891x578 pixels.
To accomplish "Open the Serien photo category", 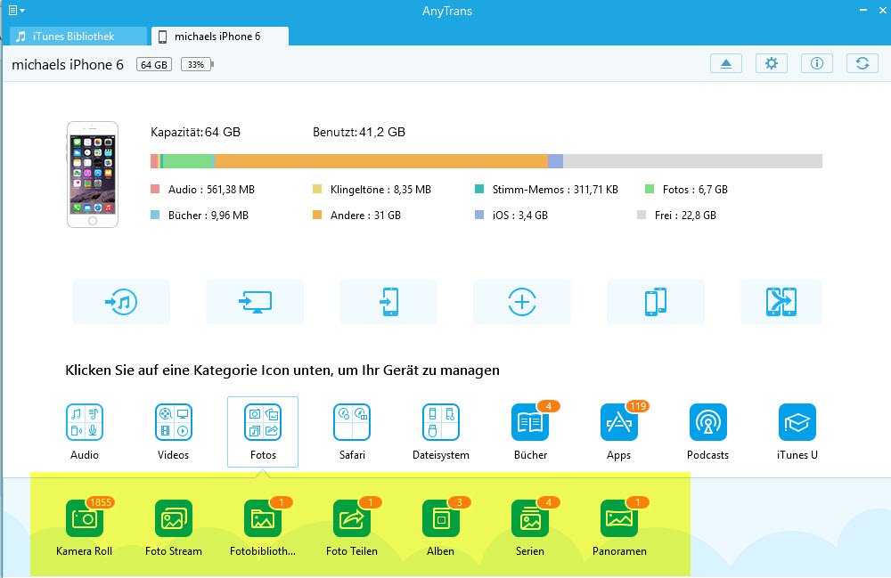I will [529, 518].
